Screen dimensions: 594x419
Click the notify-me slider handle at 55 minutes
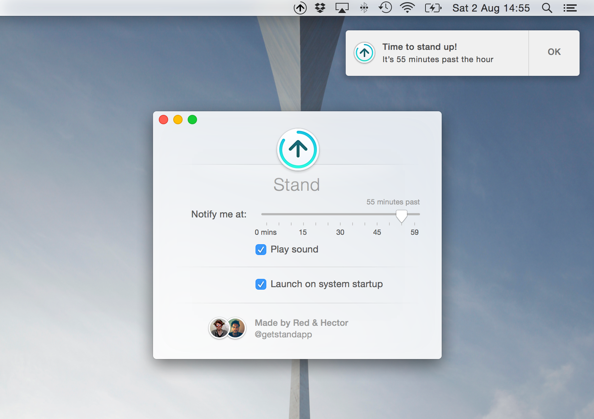[x=401, y=215]
